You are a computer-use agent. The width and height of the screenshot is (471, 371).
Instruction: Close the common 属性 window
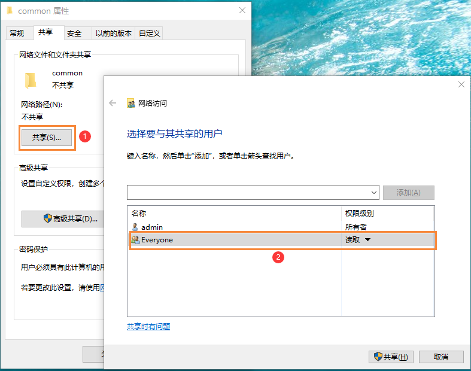pos(242,11)
